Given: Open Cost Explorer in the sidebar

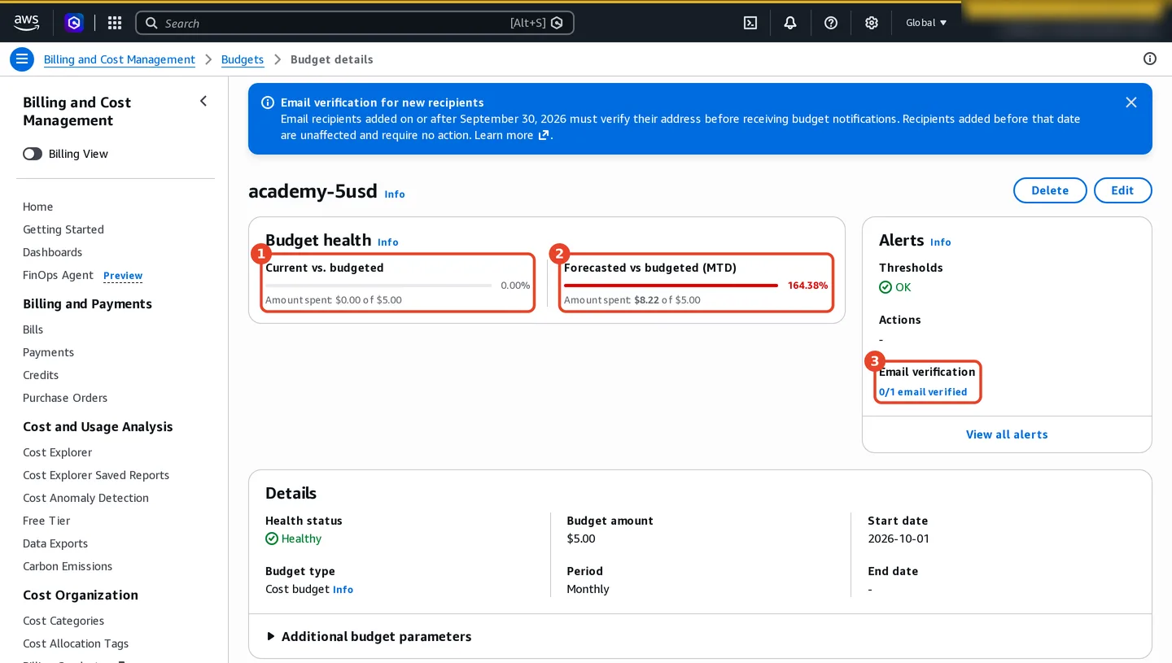Looking at the screenshot, I should (58, 452).
